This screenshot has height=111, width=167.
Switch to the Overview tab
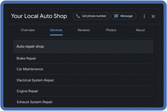pyautogui.click(x=28, y=30)
